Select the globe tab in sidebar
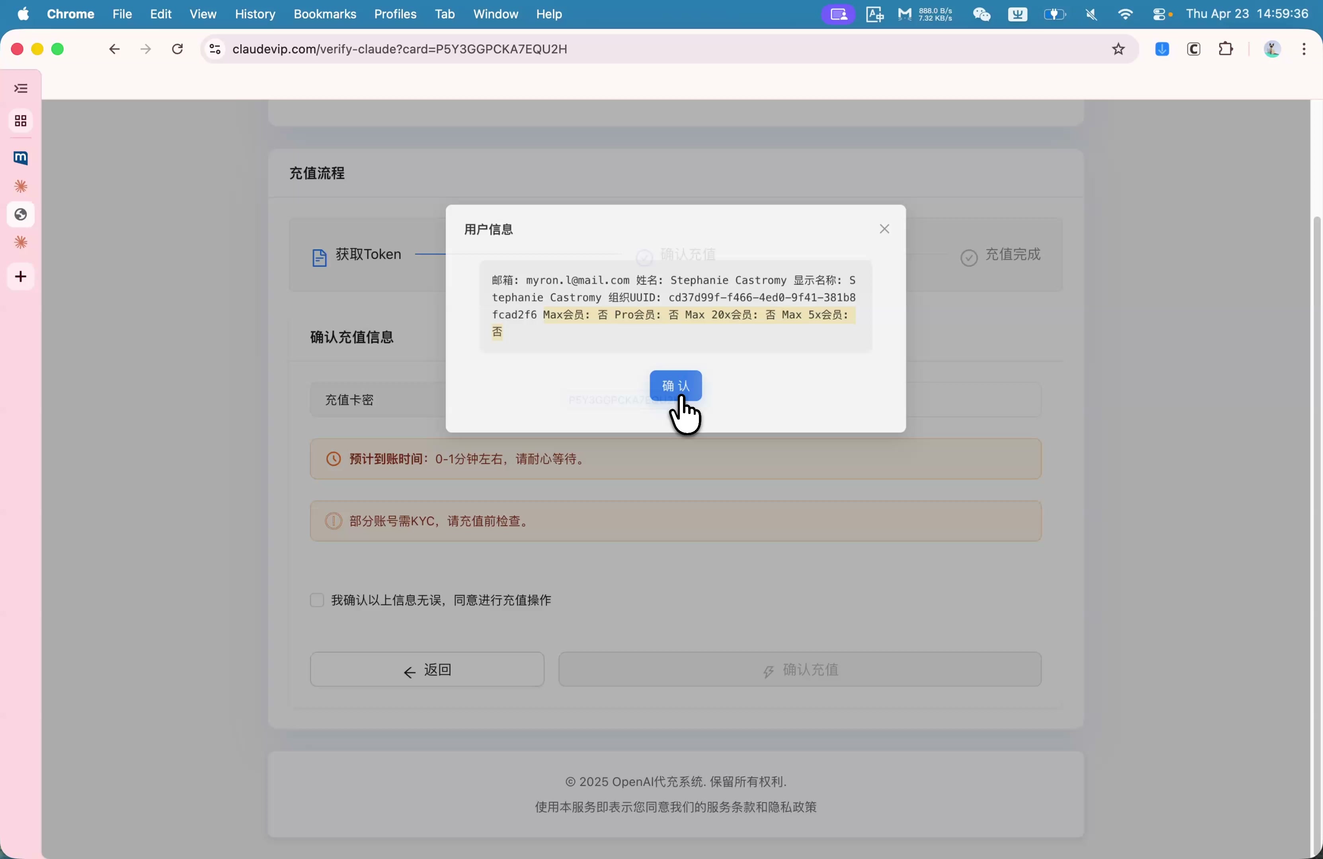Image resolution: width=1323 pixels, height=859 pixels. [21, 214]
